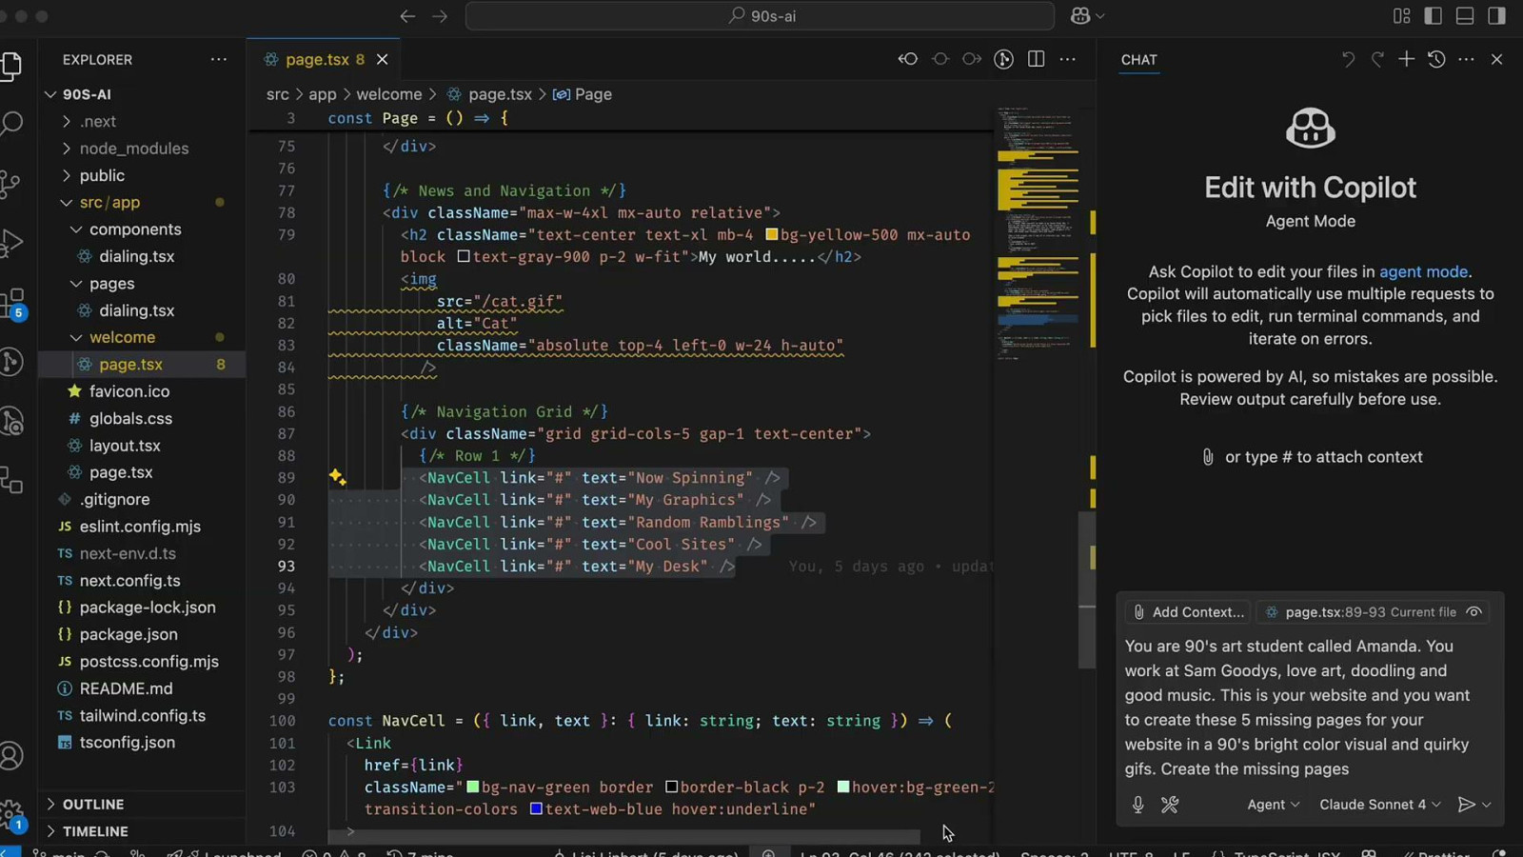
Task: Open Extensions view with badge 5
Action: tap(12, 303)
